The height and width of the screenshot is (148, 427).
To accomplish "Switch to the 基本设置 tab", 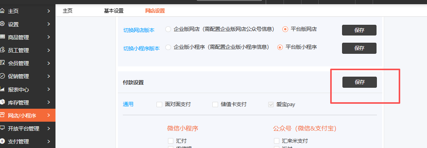I will pyautogui.click(x=114, y=11).
